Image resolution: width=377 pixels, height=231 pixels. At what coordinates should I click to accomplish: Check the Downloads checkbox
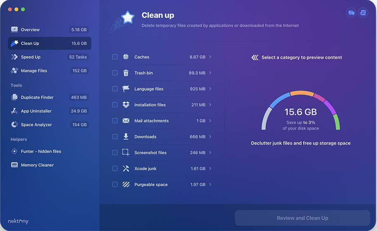tap(115, 137)
